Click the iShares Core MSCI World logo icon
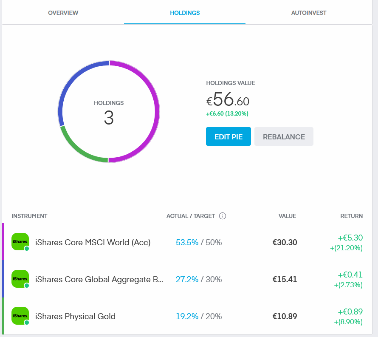 click(20, 242)
